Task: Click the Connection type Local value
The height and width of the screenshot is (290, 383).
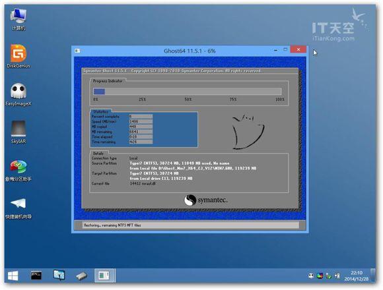Action: (x=133, y=158)
